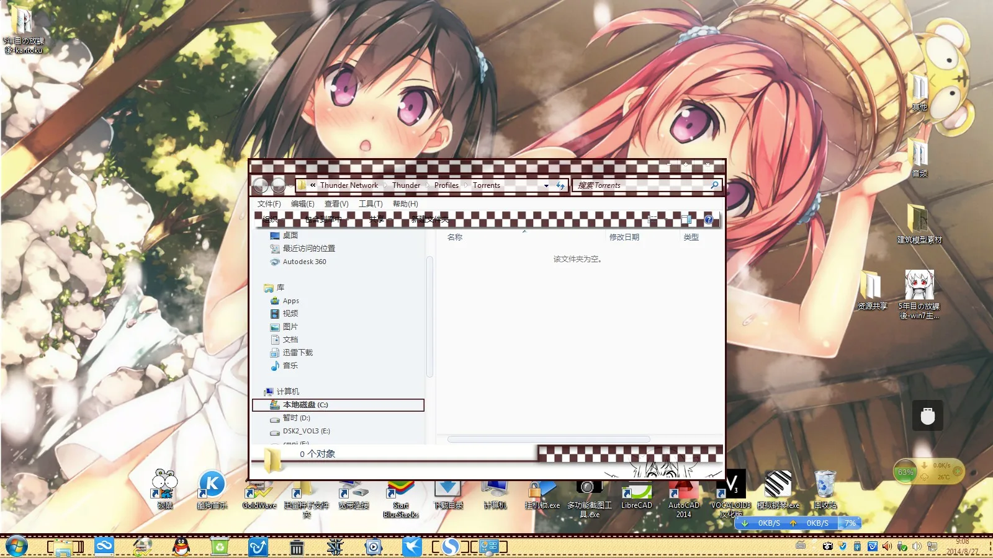Click the 63% memory gadget circle
The image size is (993, 558).
coord(905,472)
